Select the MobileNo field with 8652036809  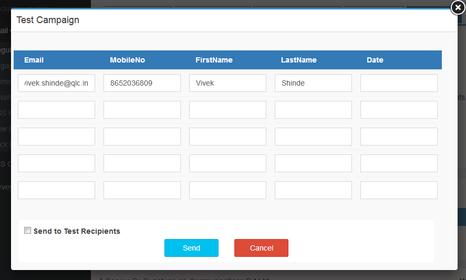point(142,83)
